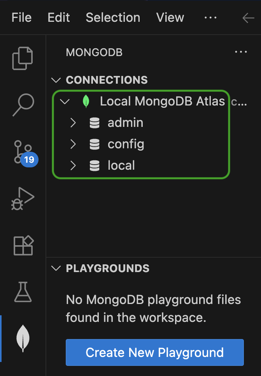Image resolution: width=261 pixels, height=376 pixels.
Task: Collapse the Connections section
Action: [x=56, y=80]
